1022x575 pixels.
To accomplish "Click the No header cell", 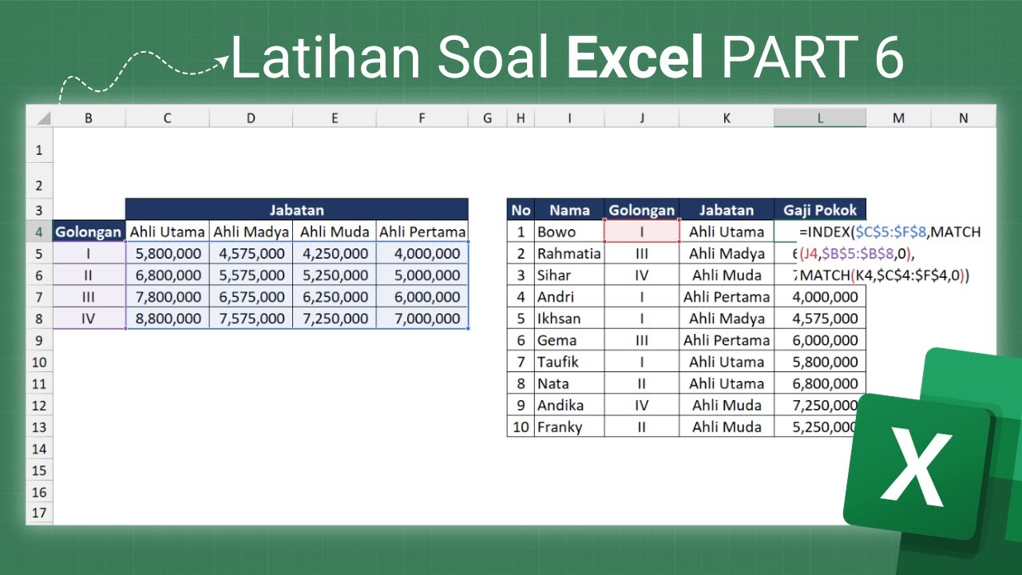I will [x=521, y=210].
